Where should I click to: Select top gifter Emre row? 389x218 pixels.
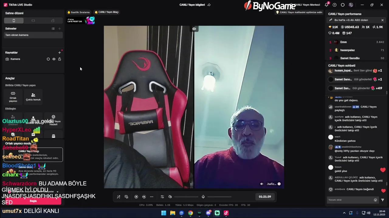click(x=356, y=42)
